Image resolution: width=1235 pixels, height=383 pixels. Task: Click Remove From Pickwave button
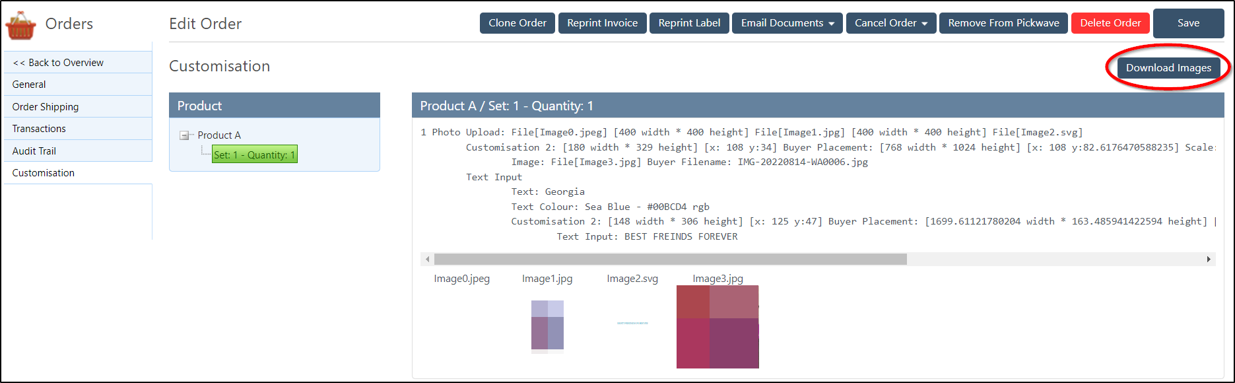point(1003,23)
